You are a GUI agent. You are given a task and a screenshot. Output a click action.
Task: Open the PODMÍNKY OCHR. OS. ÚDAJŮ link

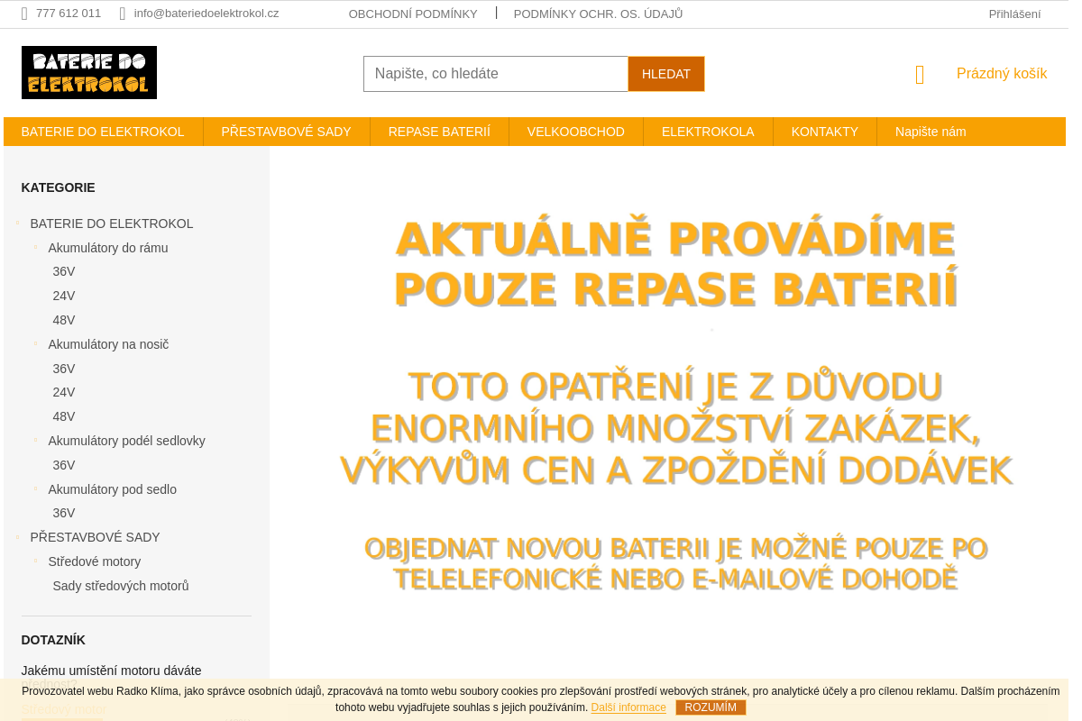point(598,14)
